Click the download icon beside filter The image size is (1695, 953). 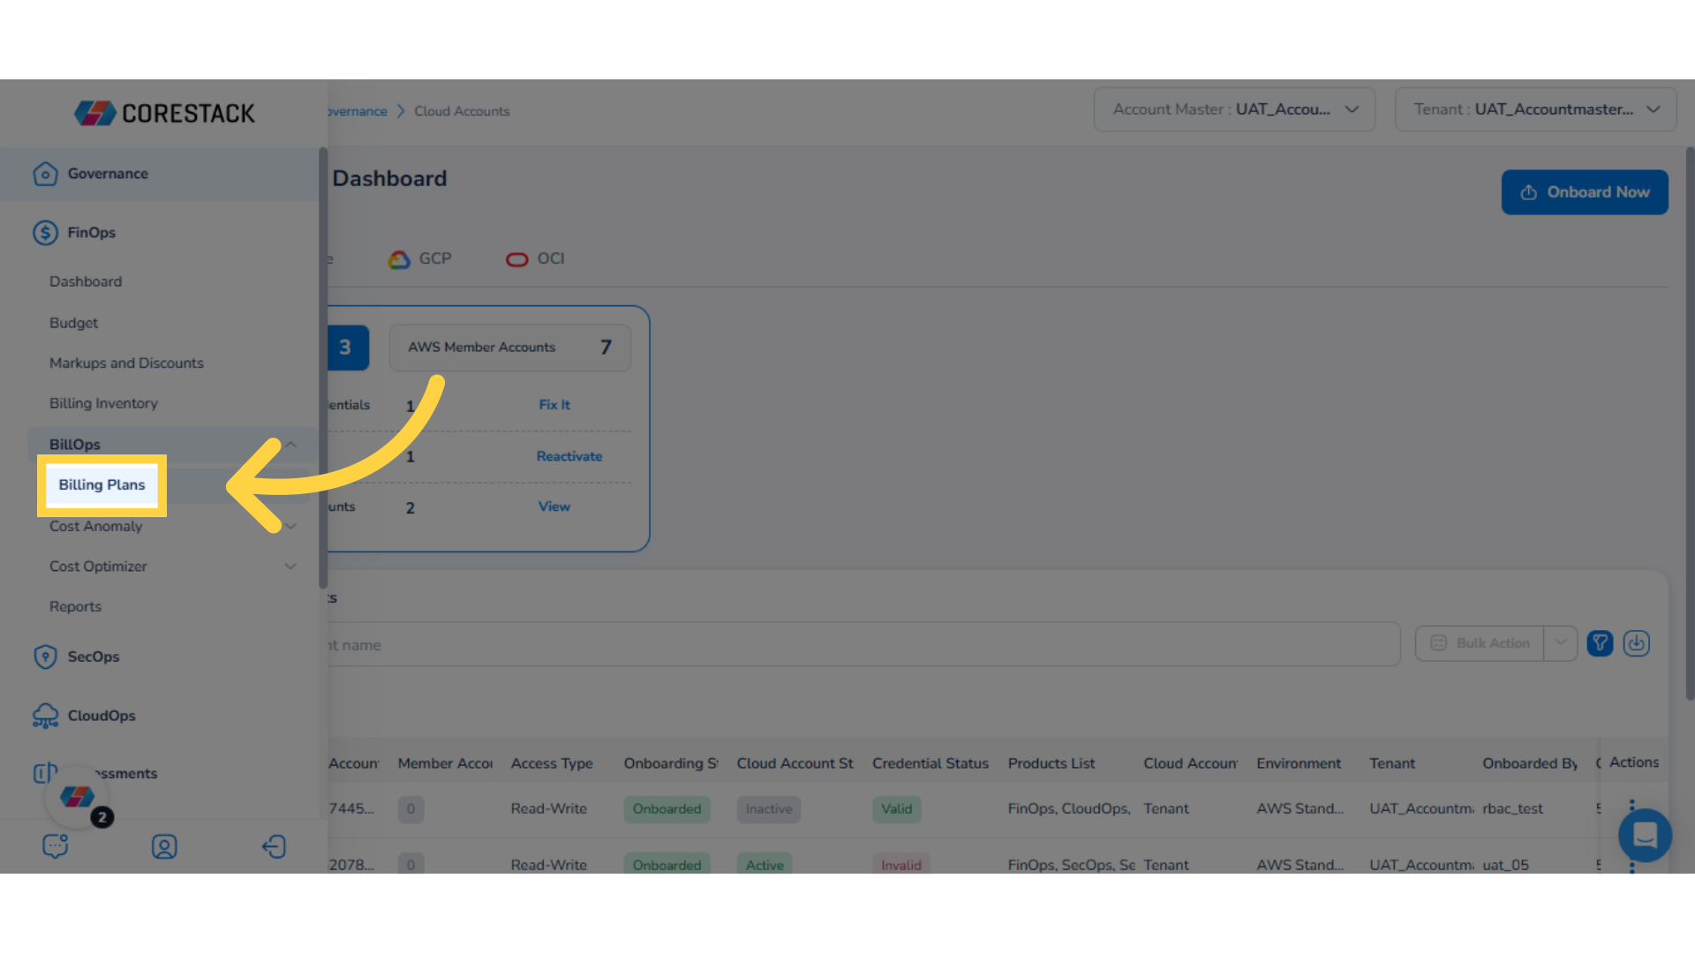(x=1637, y=643)
